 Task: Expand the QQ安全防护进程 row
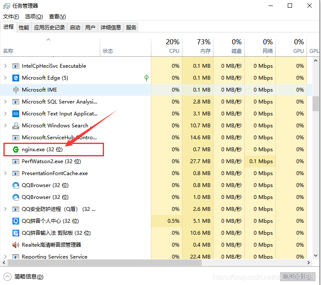click(x=6, y=209)
